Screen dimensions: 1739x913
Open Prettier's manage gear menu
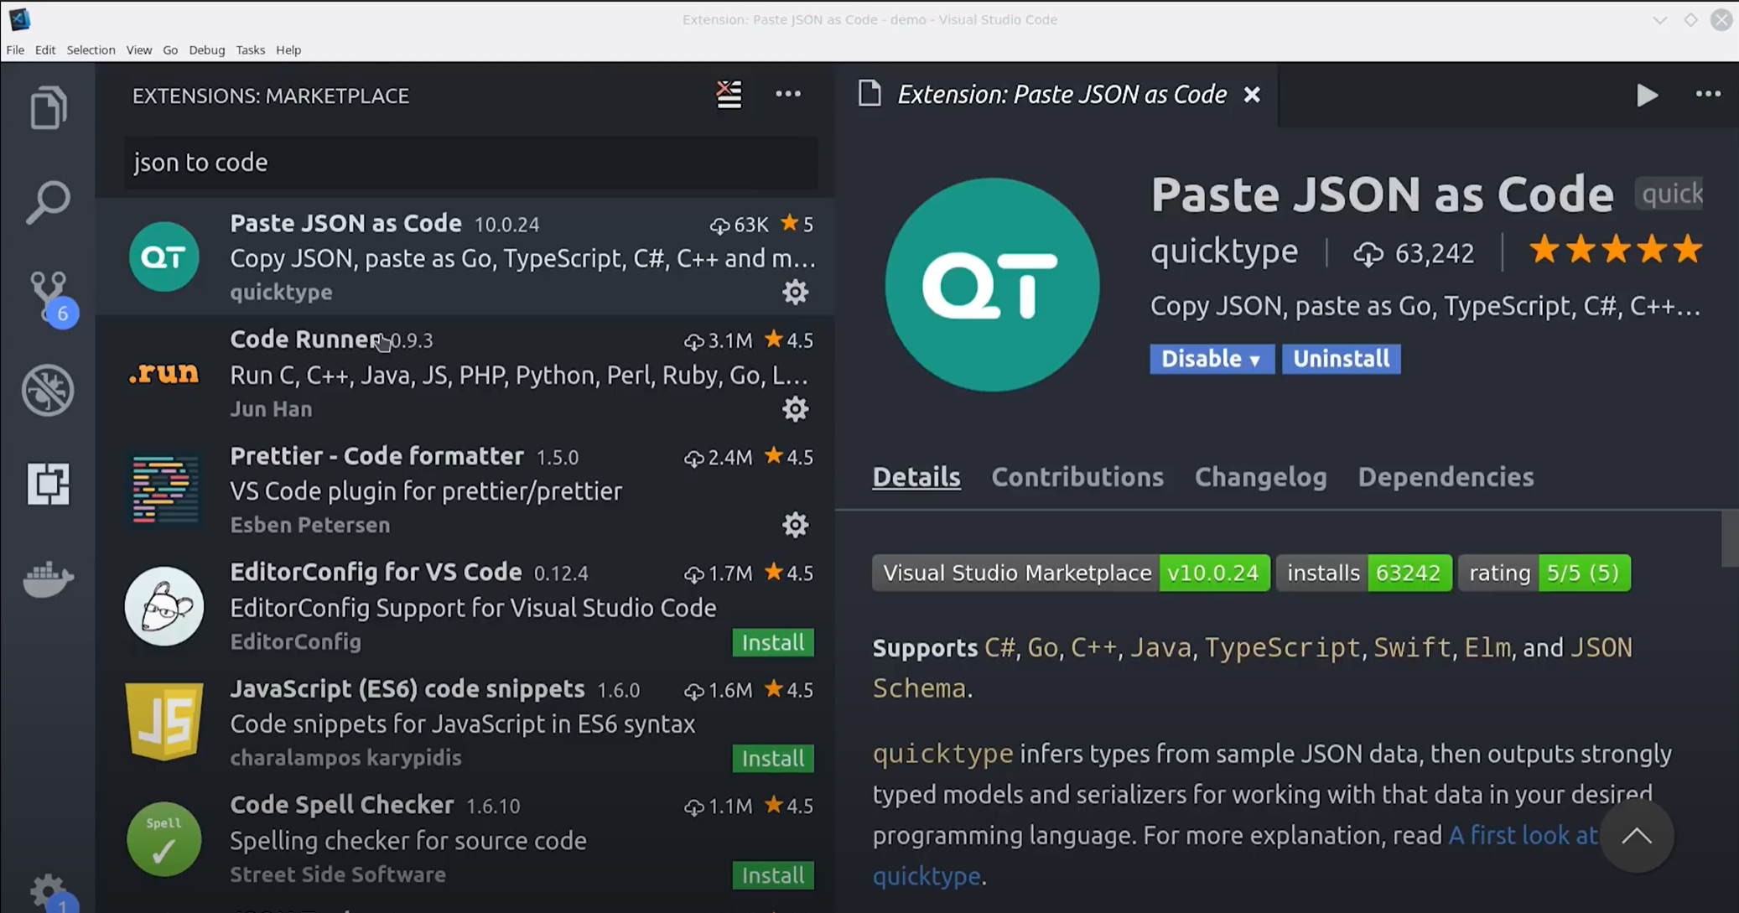[795, 525]
